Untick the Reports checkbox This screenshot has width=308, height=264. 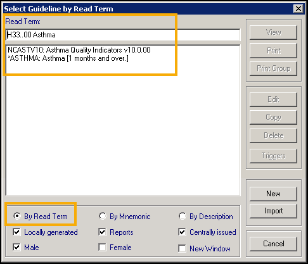click(102, 232)
